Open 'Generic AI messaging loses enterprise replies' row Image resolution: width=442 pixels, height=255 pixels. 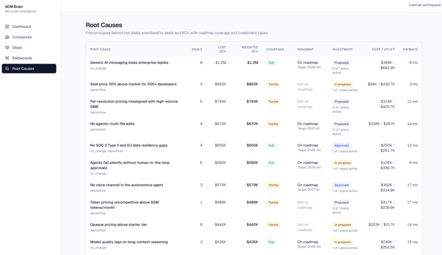[x=254, y=67]
